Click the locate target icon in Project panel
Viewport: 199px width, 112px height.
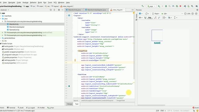(51, 10)
